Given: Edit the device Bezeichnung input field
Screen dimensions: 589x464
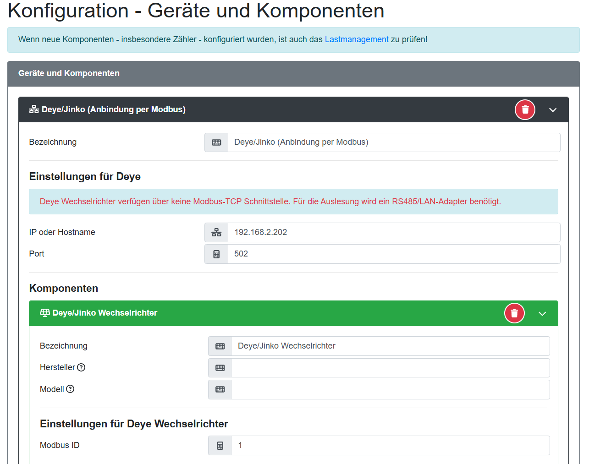Looking at the screenshot, I should pos(394,142).
